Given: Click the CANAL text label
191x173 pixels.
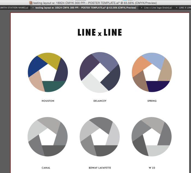Looking at the screenshot, I should [46, 168].
